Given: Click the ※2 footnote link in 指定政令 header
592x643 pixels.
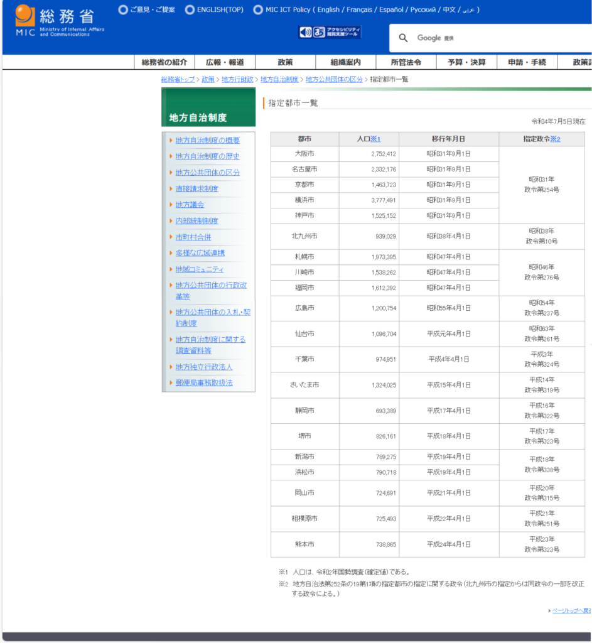Looking at the screenshot, I should coord(555,139).
